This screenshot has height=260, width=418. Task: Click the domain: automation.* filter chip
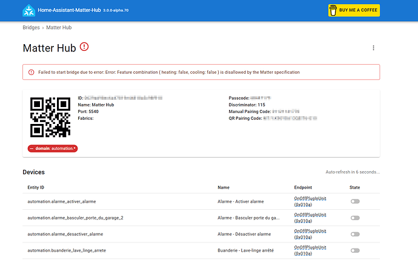click(x=53, y=149)
